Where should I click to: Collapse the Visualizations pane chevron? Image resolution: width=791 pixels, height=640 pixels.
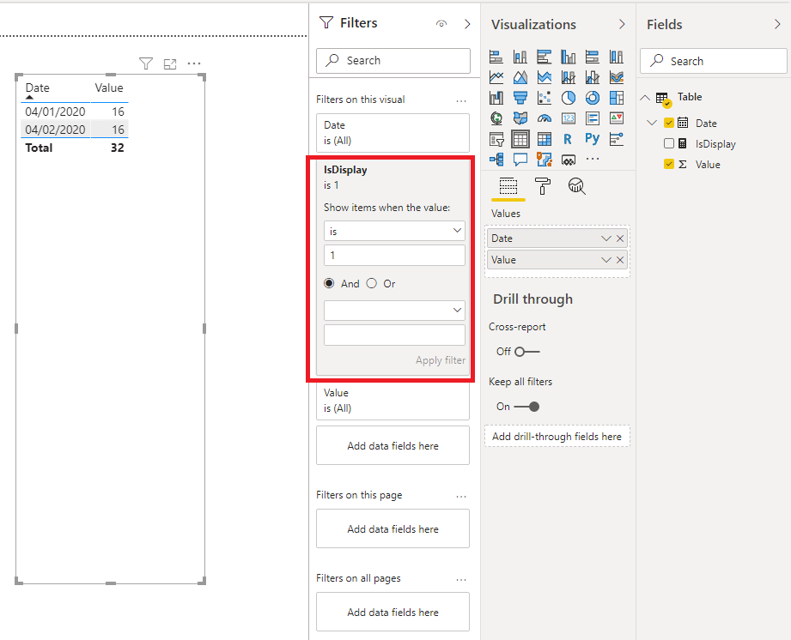[622, 24]
